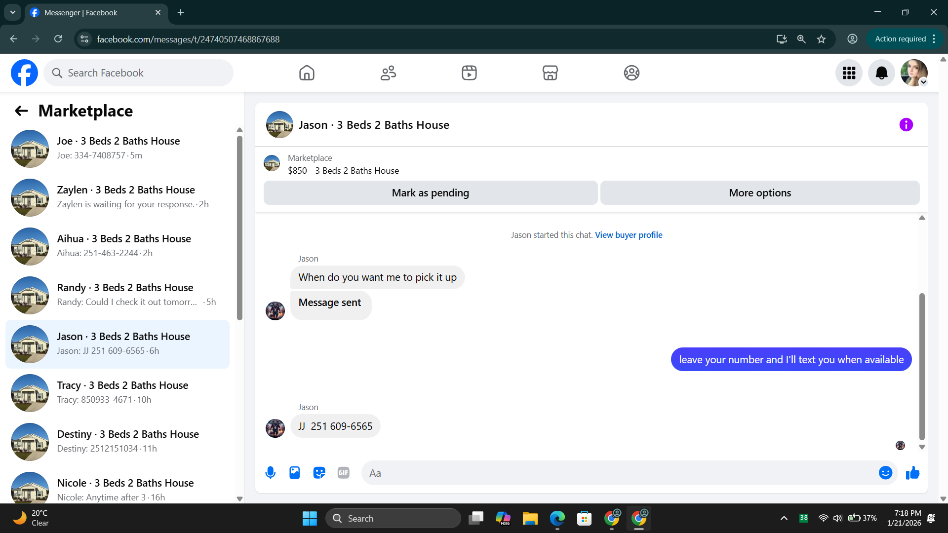Viewport: 948px width, 533px height.
Task: Open Facebook notifications bell
Action: 881,73
